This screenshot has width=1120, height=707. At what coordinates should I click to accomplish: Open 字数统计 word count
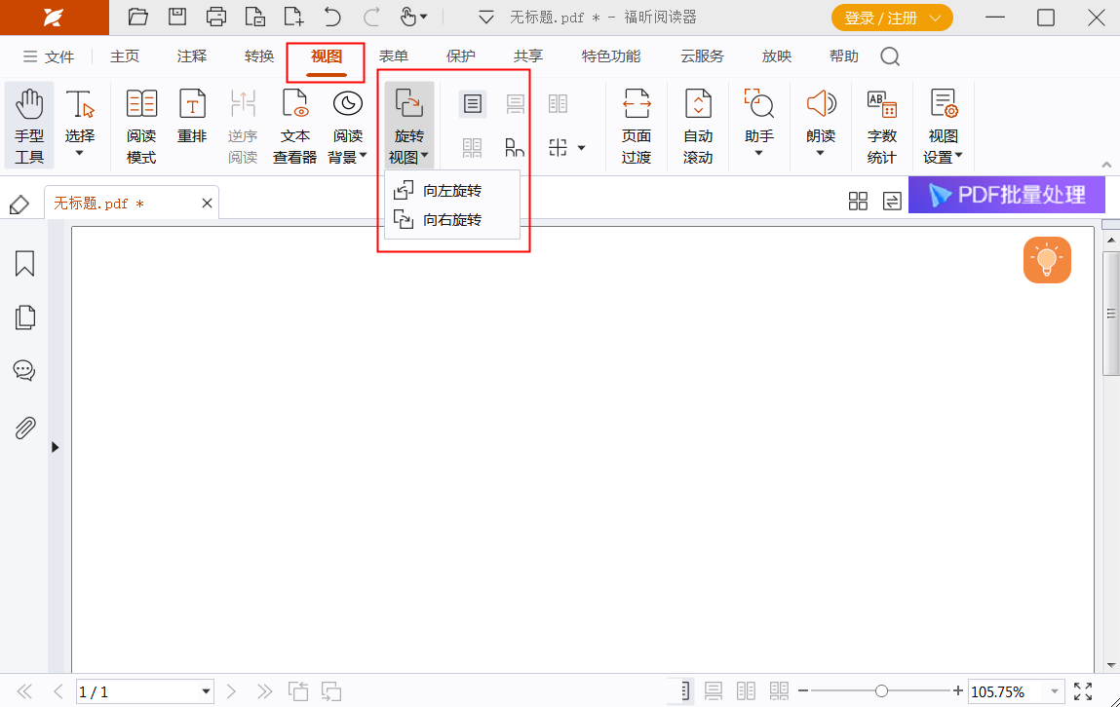coord(881,125)
